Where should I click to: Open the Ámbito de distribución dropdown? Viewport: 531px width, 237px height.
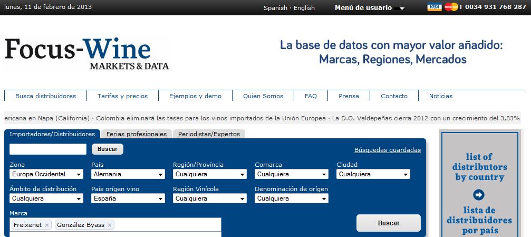(46, 198)
